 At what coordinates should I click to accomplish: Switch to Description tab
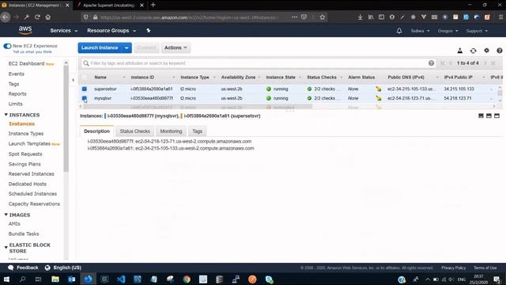[96, 131]
